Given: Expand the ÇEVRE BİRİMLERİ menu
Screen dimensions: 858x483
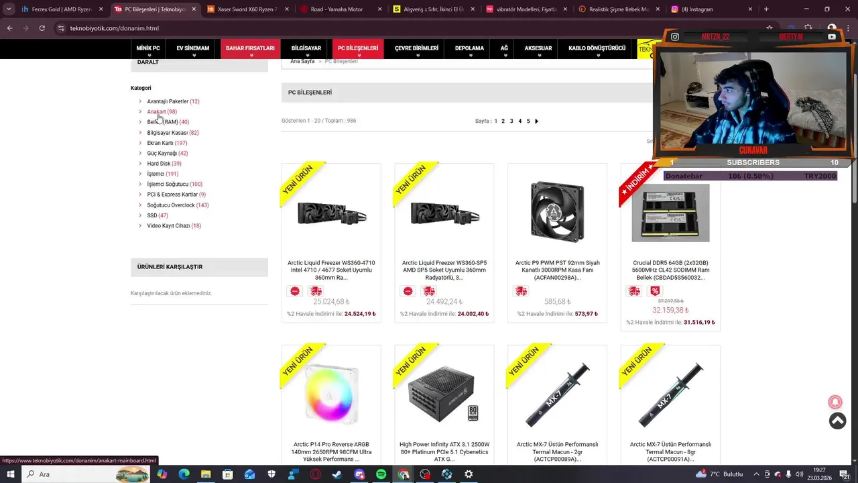Looking at the screenshot, I should click(416, 49).
